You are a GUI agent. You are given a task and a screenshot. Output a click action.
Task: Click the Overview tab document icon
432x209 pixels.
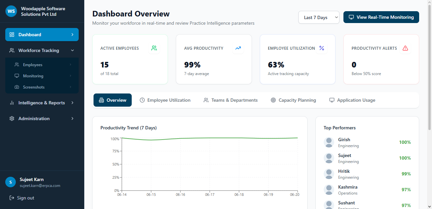pos(101,100)
